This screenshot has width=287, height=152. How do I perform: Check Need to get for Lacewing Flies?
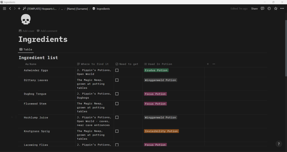117,145
